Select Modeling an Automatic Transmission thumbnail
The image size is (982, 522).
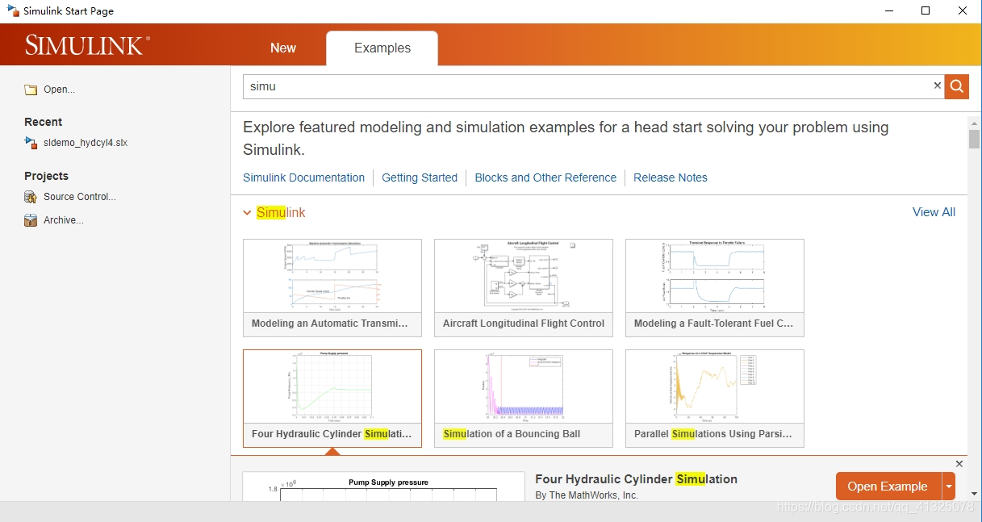(x=332, y=287)
